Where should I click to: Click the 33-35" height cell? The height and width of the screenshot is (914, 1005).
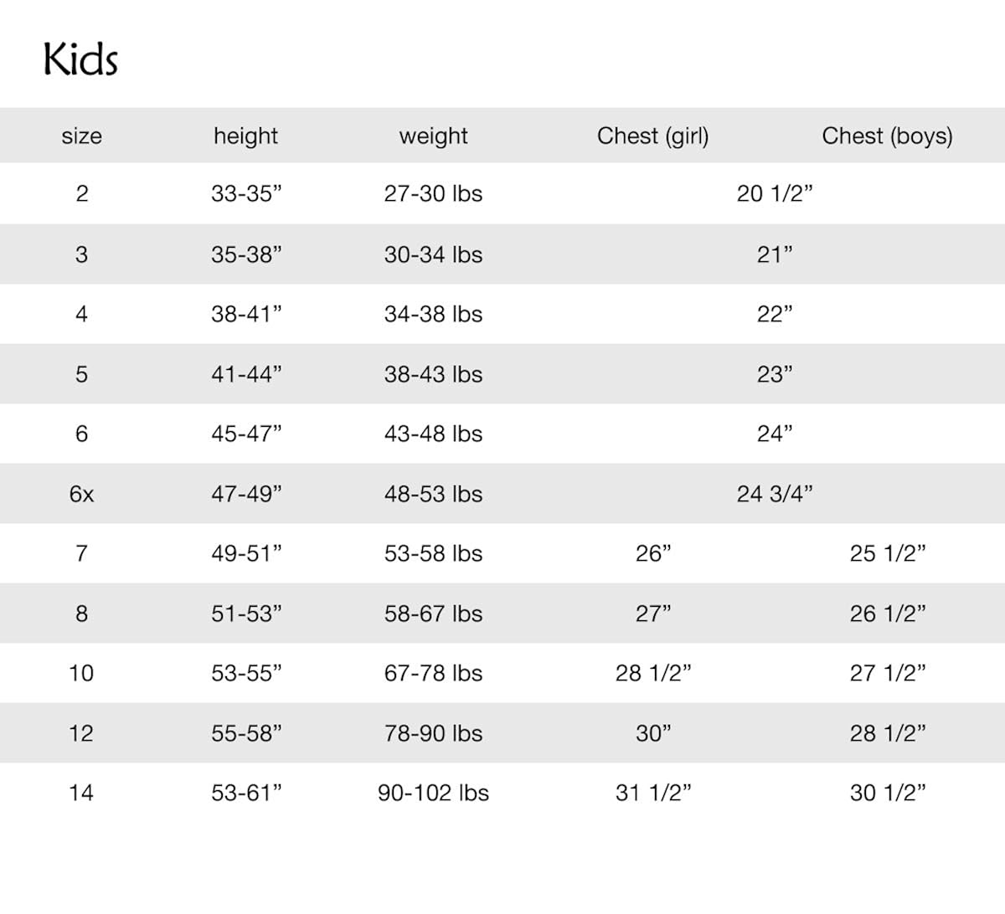click(x=246, y=193)
